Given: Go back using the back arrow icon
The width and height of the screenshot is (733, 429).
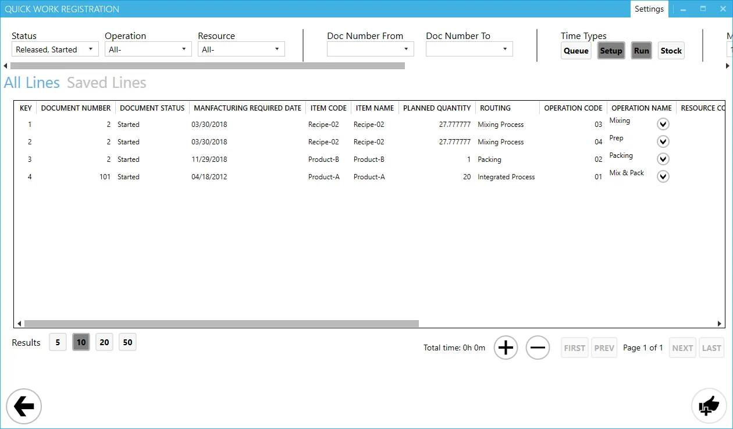Looking at the screenshot, I should (x=23, y=406).
